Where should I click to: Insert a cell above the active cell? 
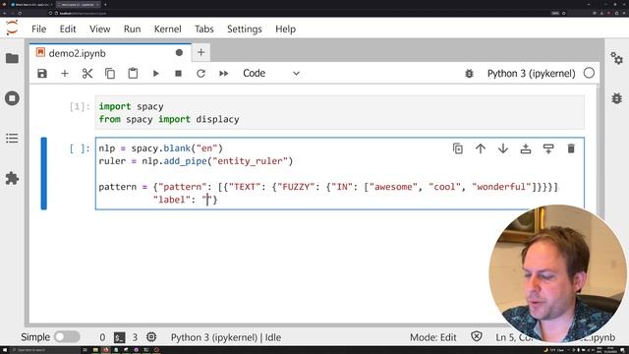(x=526, y=148)
